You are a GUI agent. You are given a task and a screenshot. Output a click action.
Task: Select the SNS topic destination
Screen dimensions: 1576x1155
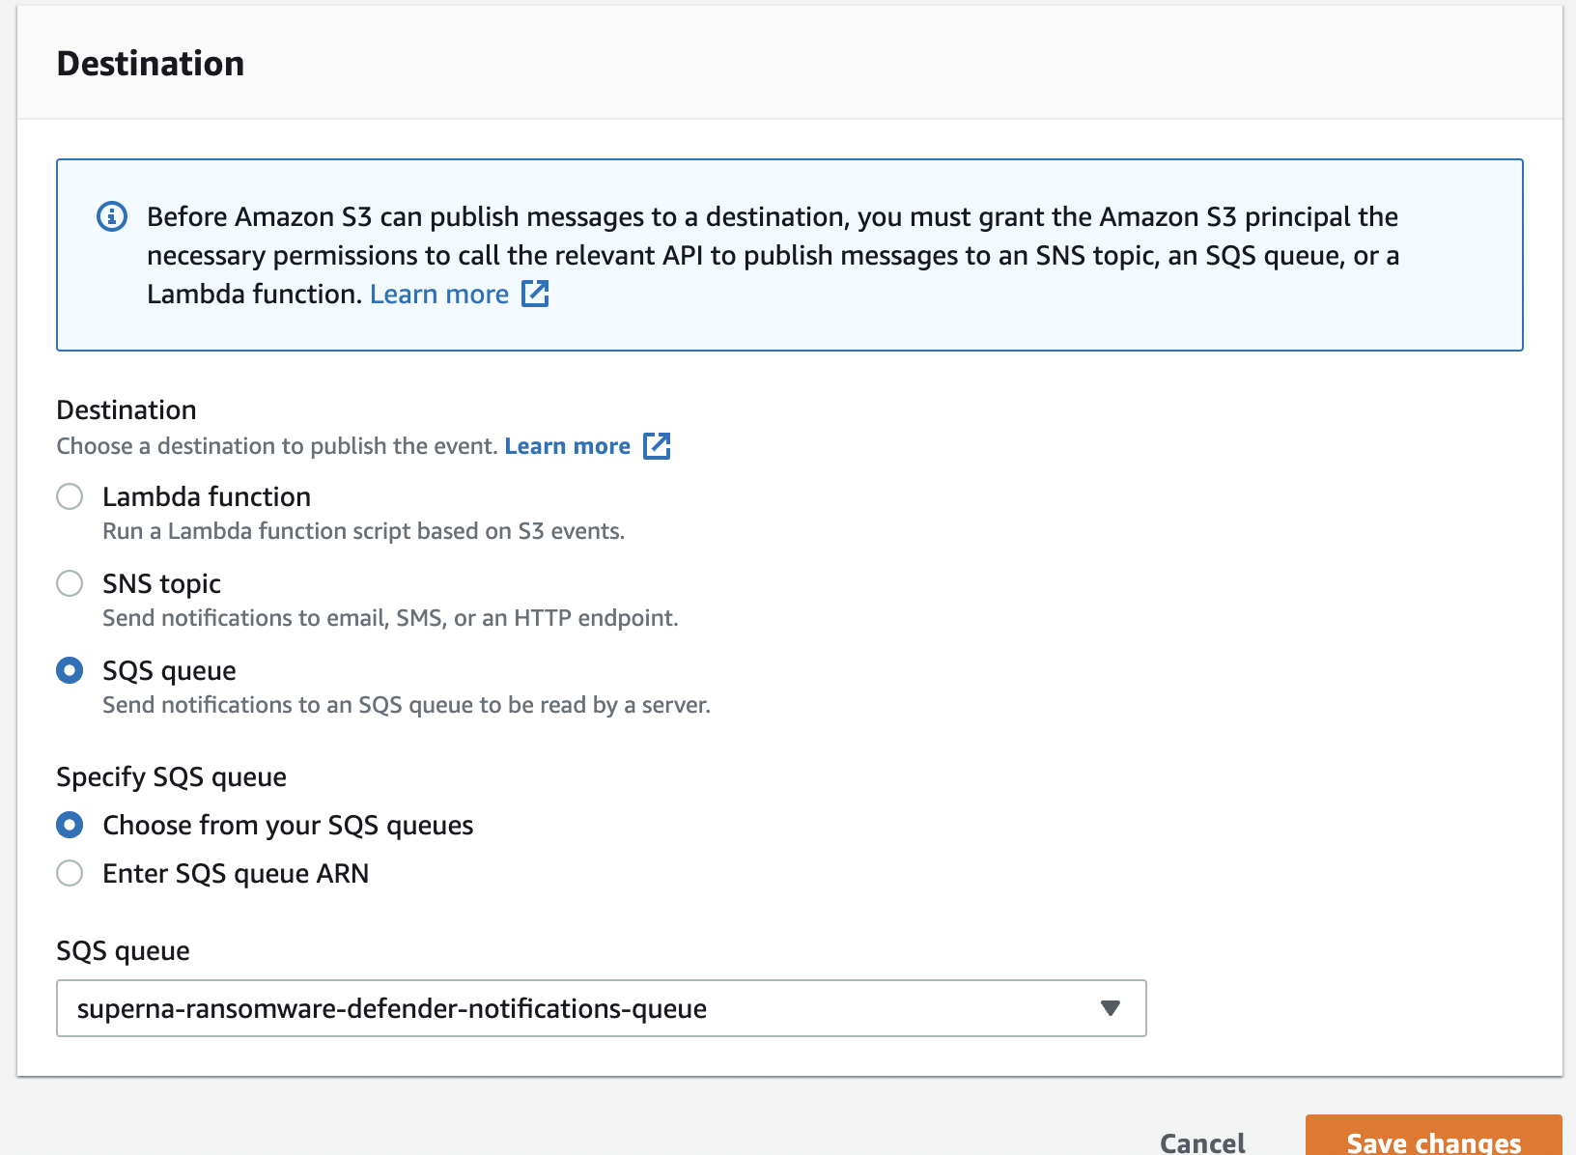[x=69, y=583]
